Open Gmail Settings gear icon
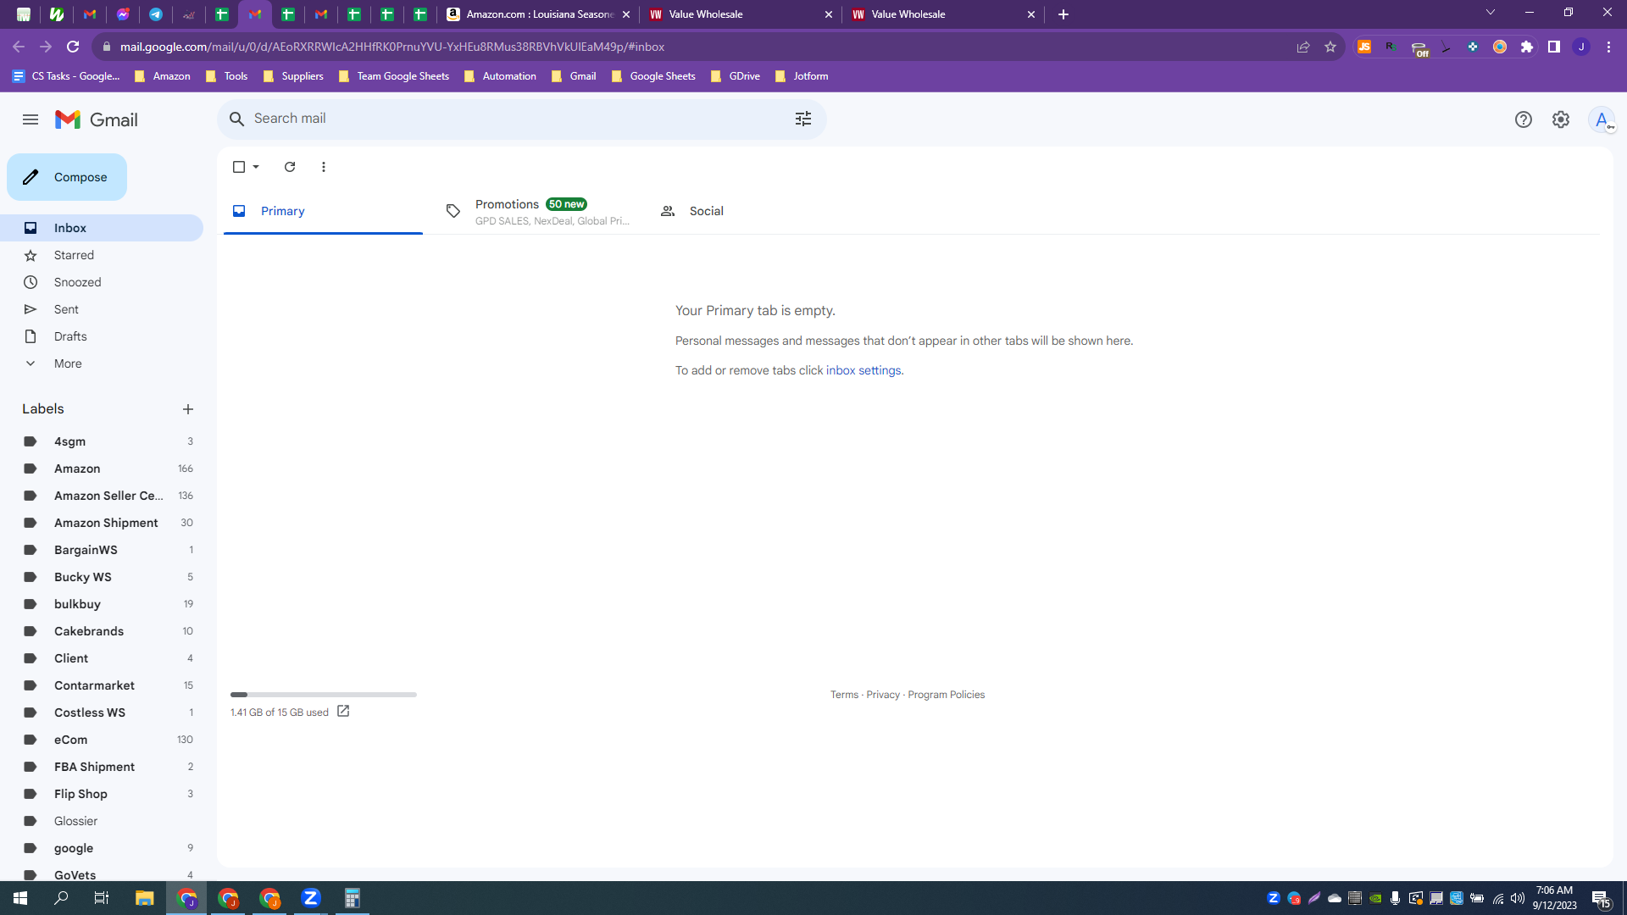The image size is (1627, 915). [x=1561, y=119]
